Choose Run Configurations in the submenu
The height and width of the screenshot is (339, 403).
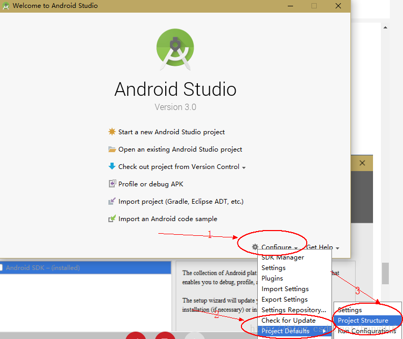(x=368, y=331)
